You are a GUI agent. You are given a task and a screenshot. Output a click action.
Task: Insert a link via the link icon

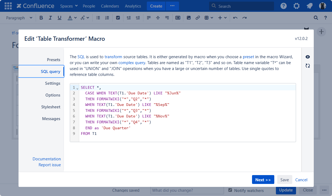[198, 17]
